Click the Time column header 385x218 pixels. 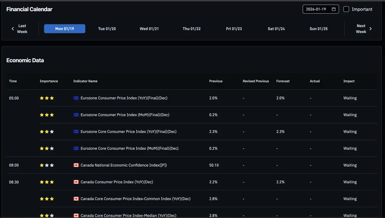[13, 81]
